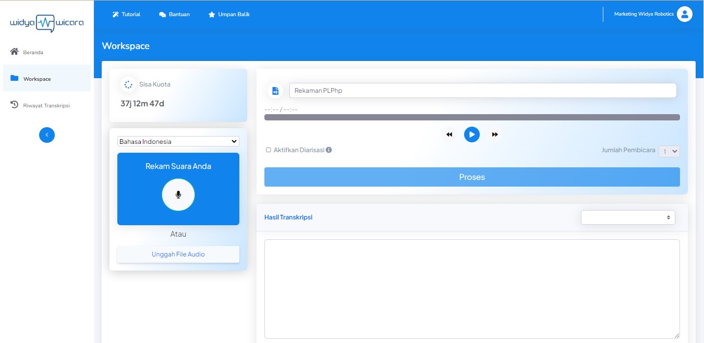
Task: Click the rewind audio icon
Action: click(449, 134)
